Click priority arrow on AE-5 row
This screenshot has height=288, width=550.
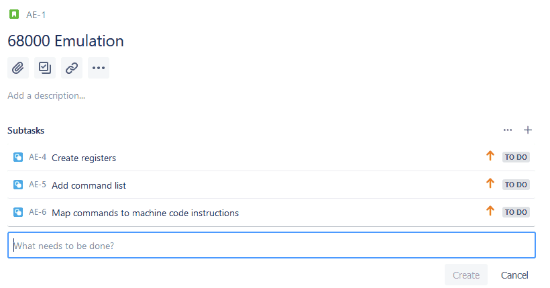pyautogui.click(x=490, y=184)
